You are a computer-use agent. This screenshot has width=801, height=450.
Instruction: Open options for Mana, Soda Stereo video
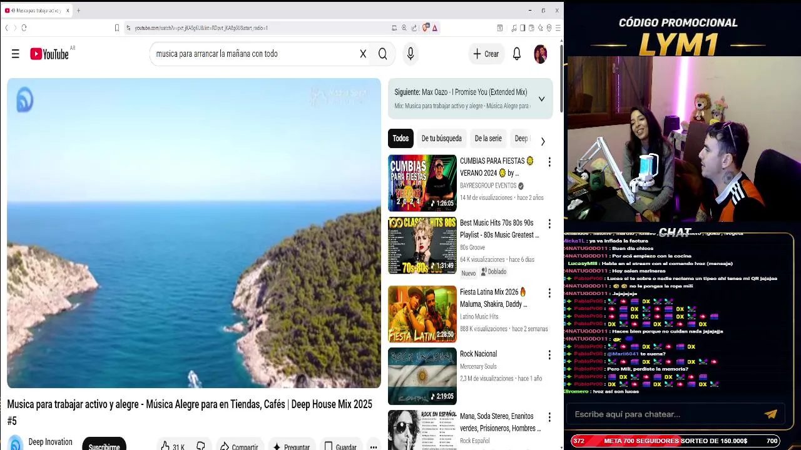(549, 417)
